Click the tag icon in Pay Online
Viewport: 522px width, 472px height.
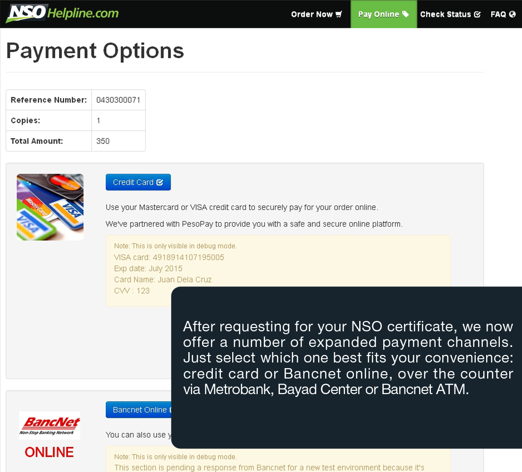pos(405,14)
